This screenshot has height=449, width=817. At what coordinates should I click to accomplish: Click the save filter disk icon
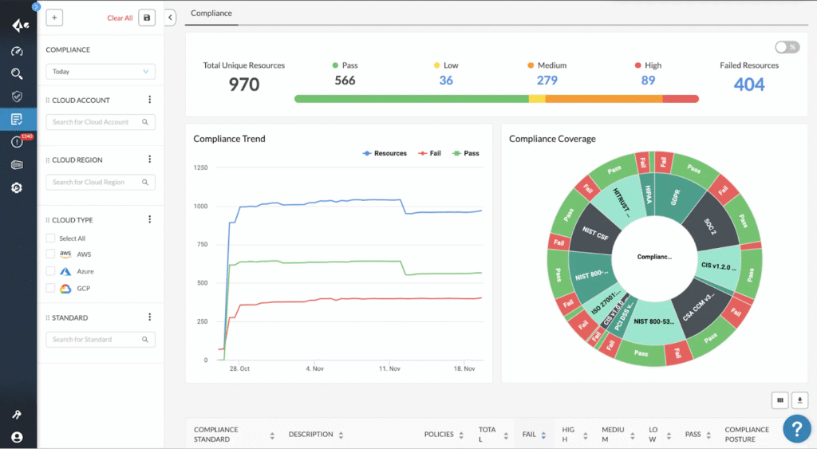pos(147,18)
